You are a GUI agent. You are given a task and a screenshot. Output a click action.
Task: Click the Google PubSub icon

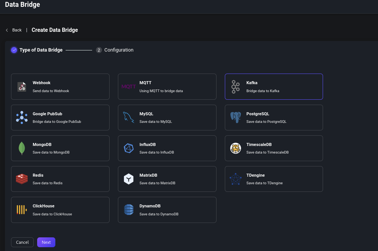(22, 118)
